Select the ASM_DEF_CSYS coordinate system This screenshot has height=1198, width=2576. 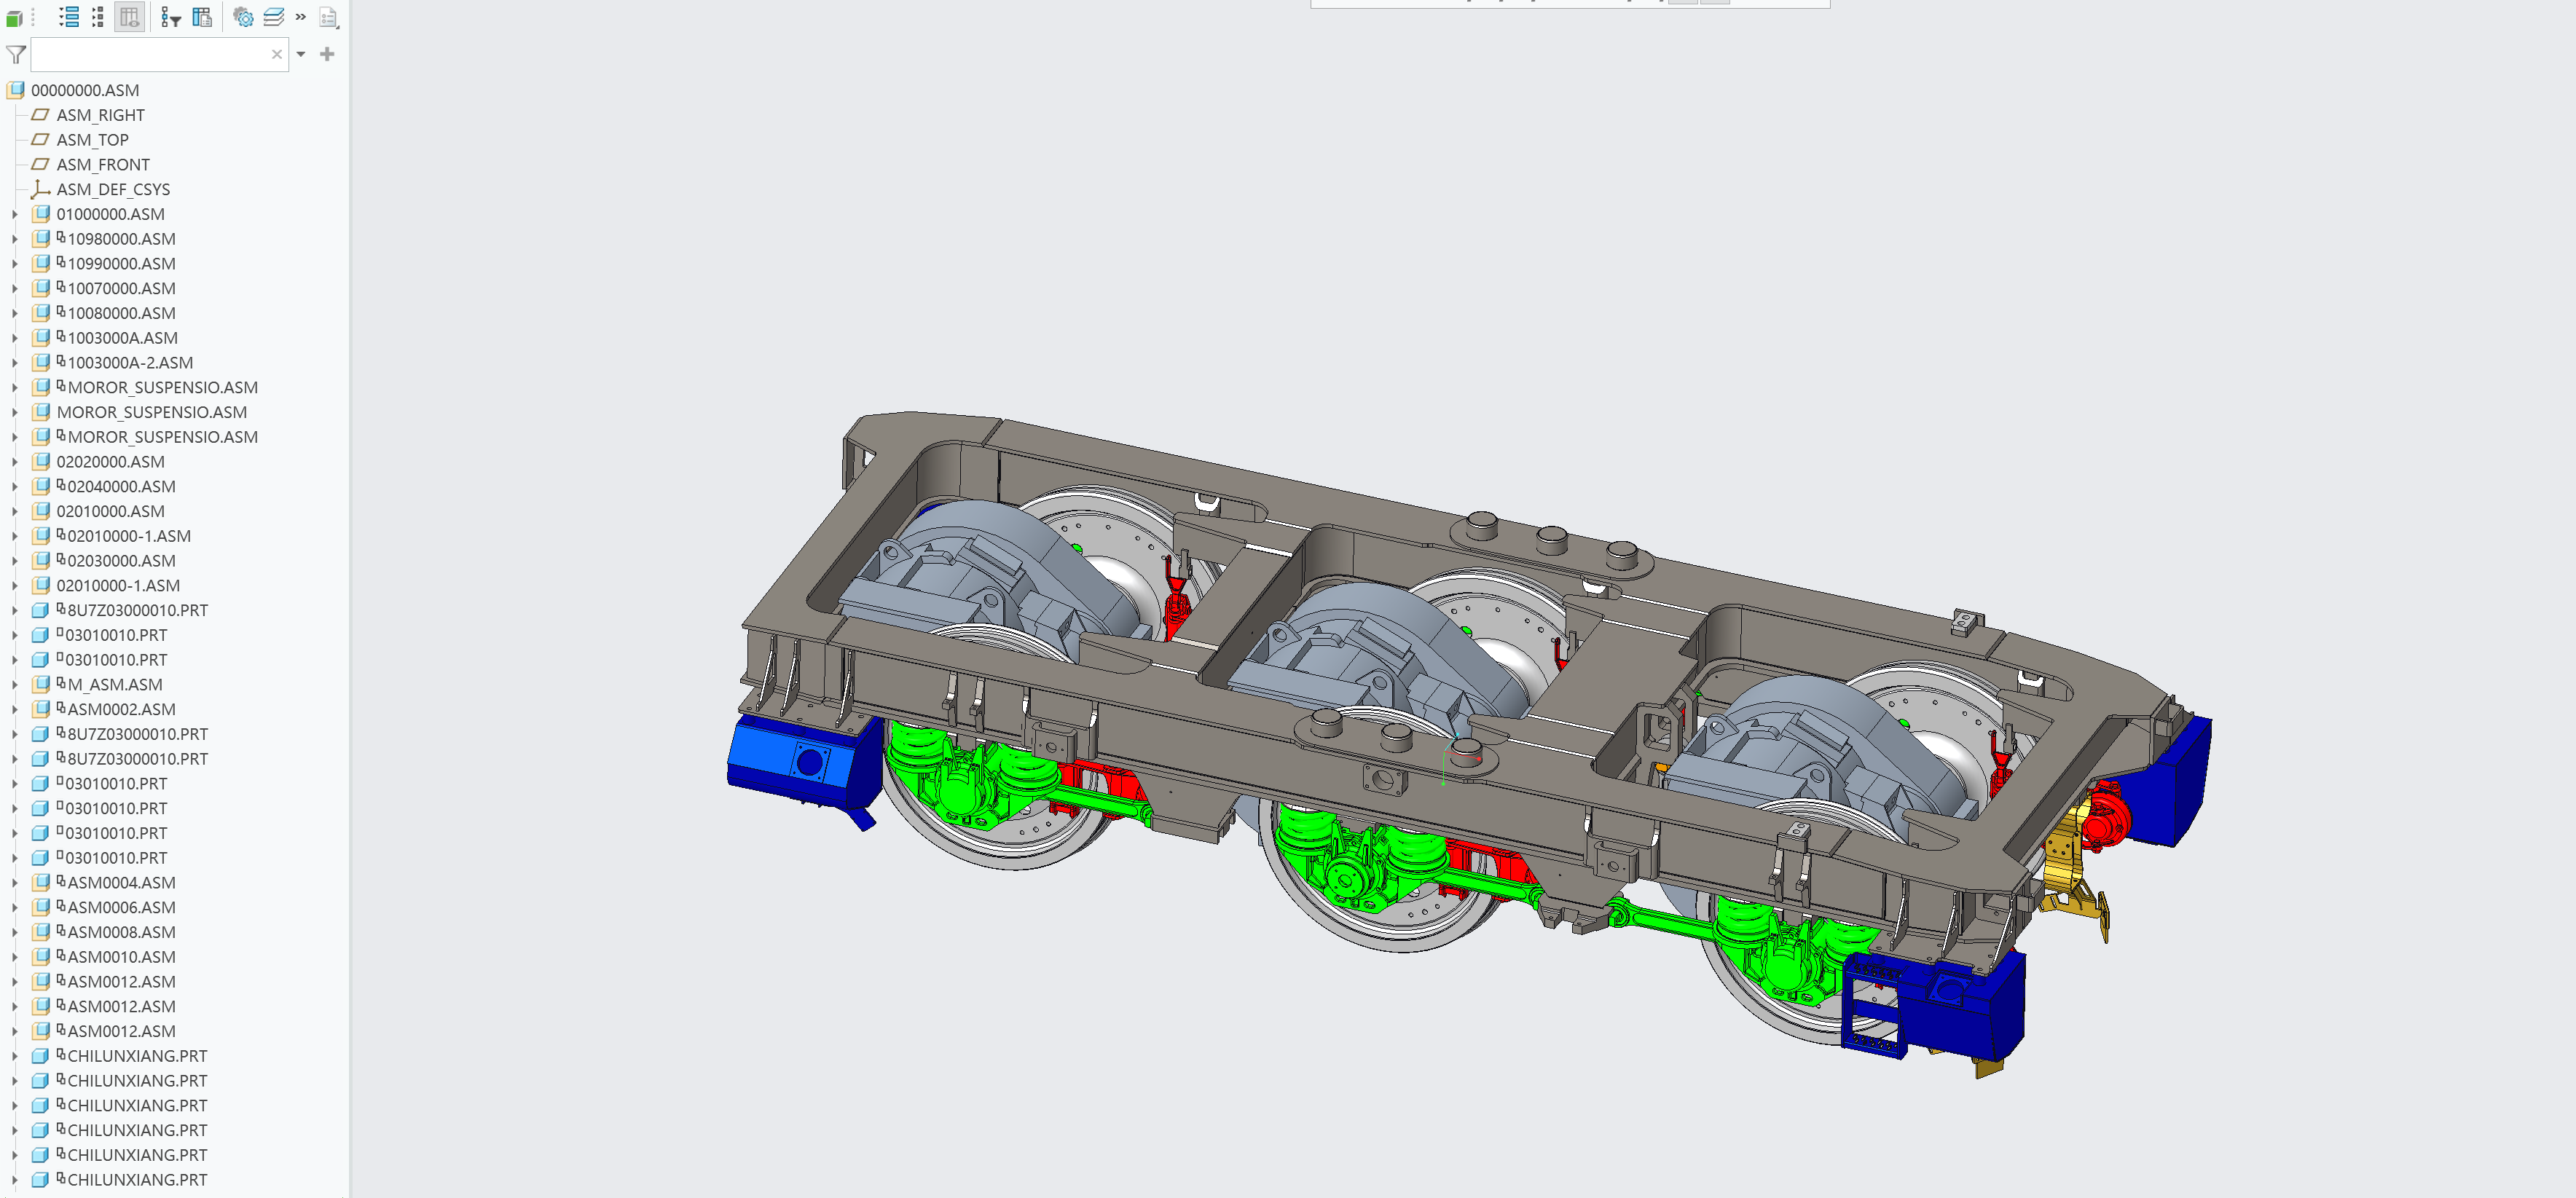pyautogui.click(x=113, y=189)
